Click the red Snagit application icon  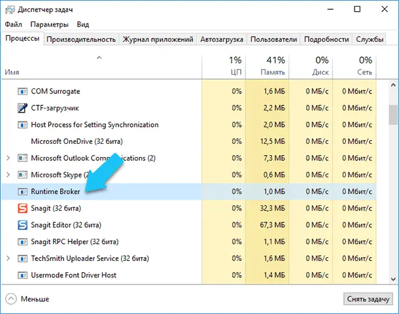point(22,208)
